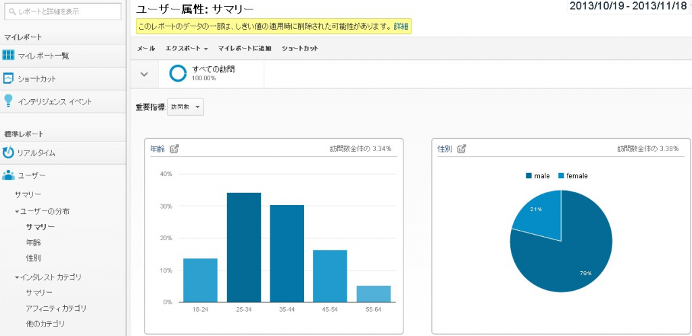Collapse the インタレスト カテゴリ tree section
The image size is (692, 336).
pyautogui.click(x=18, y=277)
